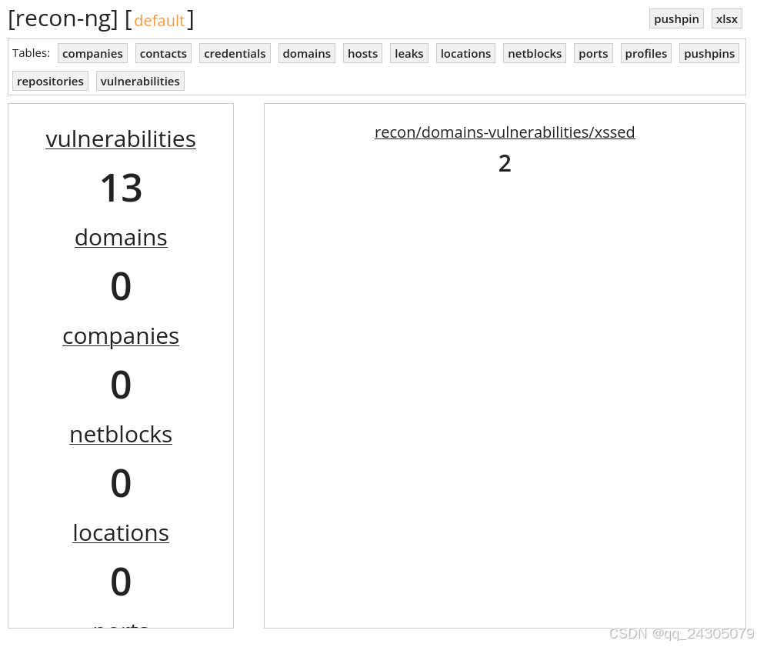Screen dimensions: 757x647
Task: Open the credentials table
Action: point(235,53)
